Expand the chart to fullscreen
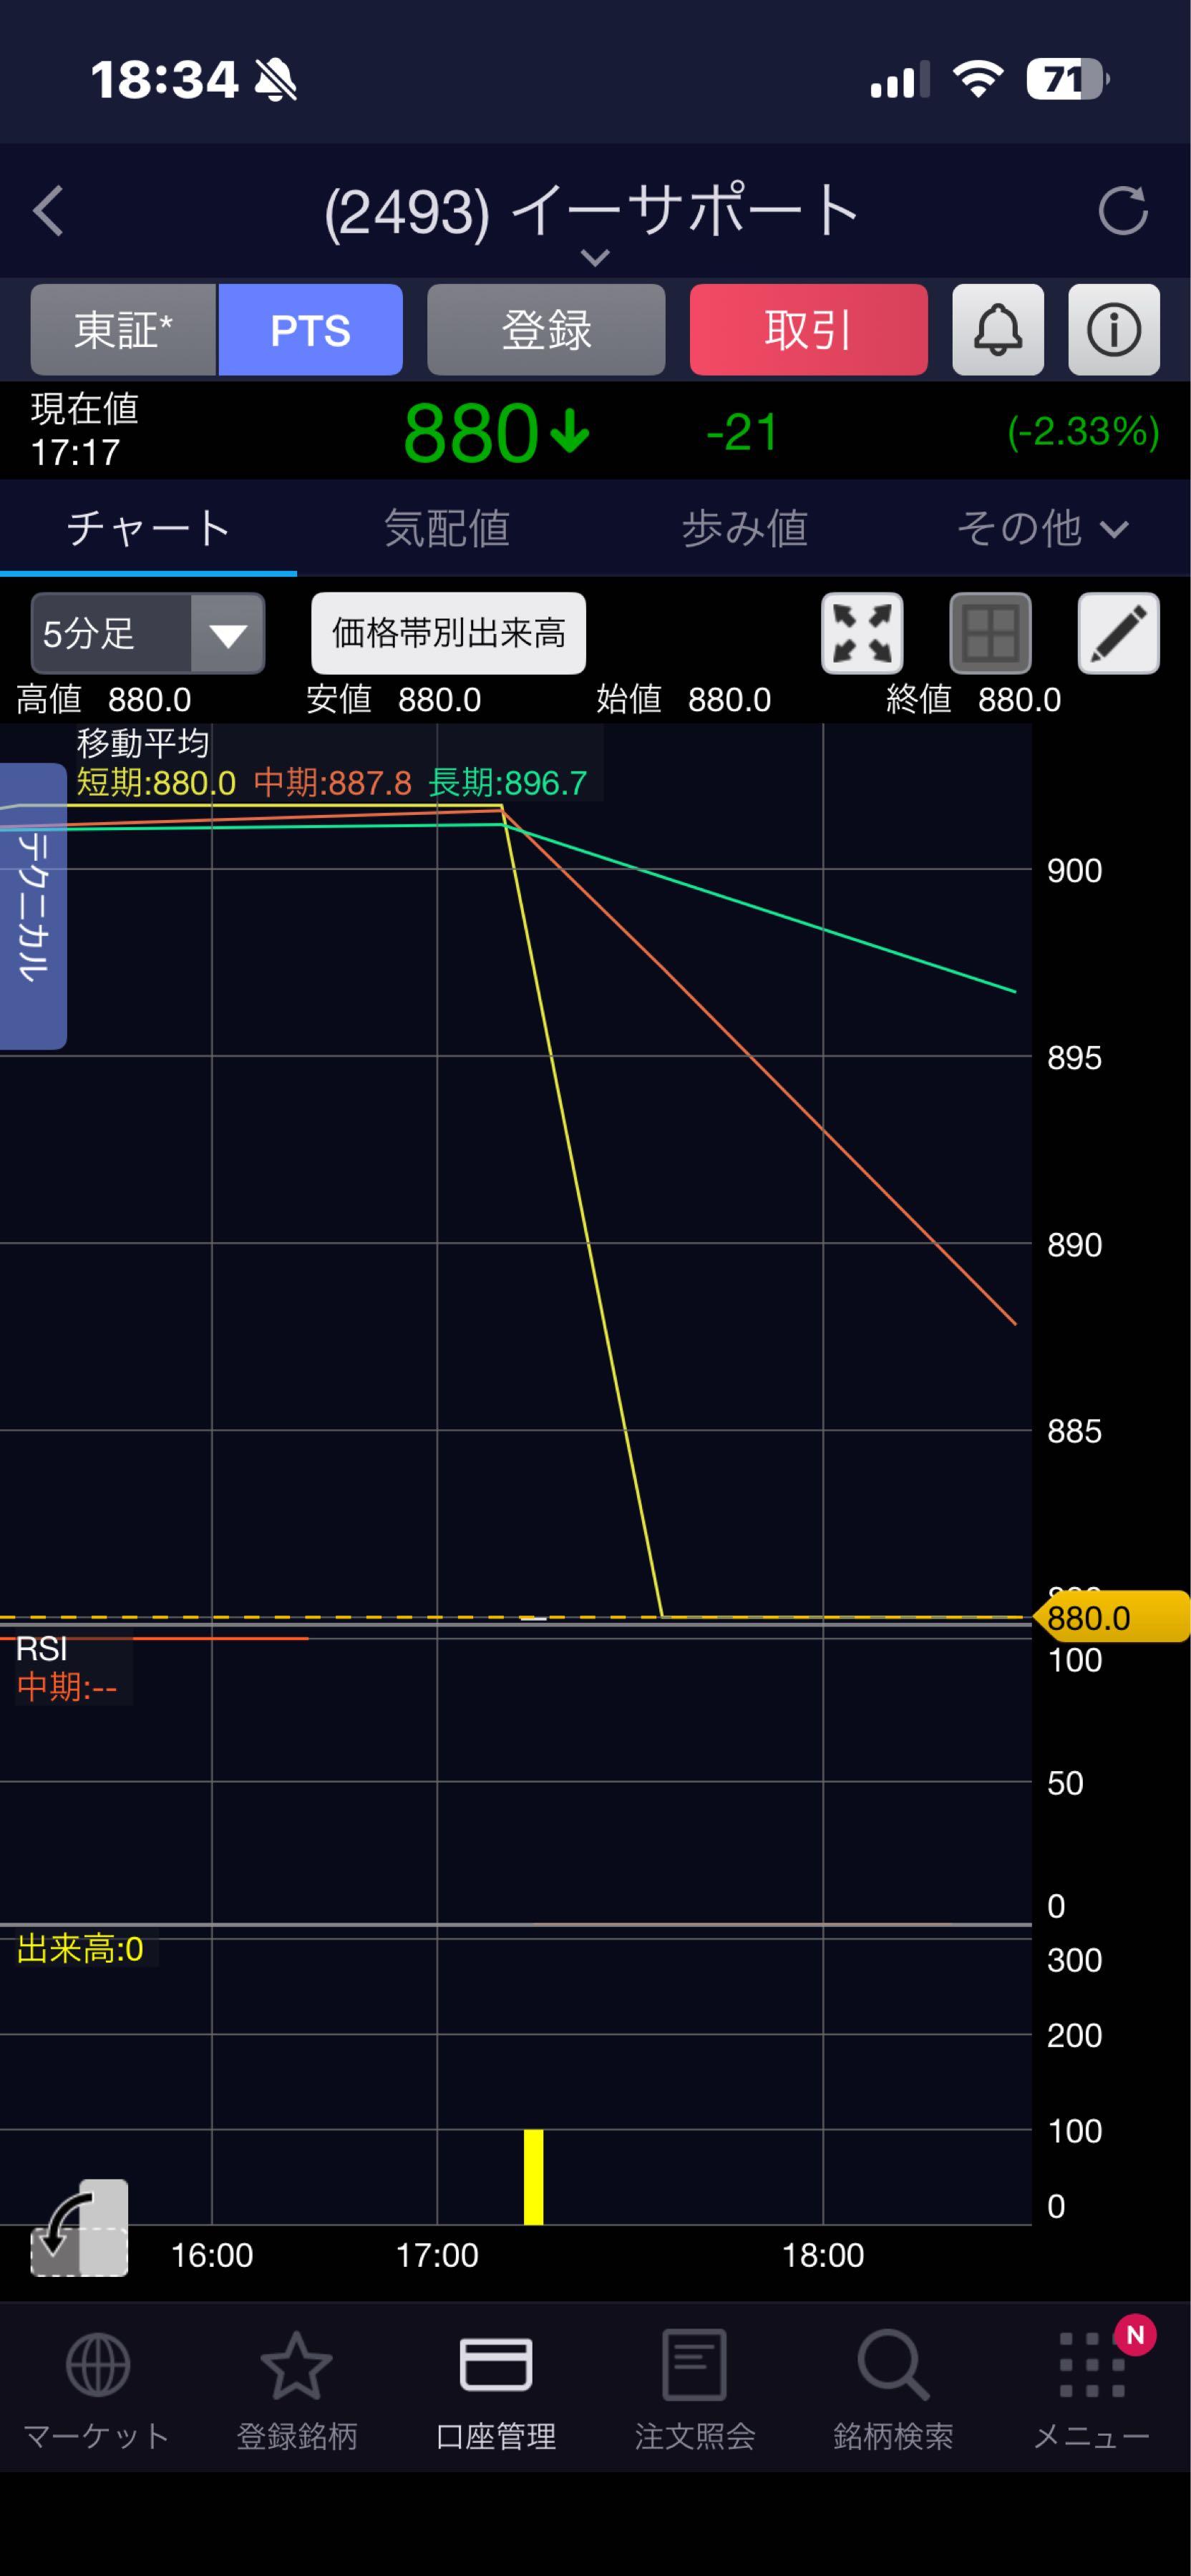 [x=862, y=633]
